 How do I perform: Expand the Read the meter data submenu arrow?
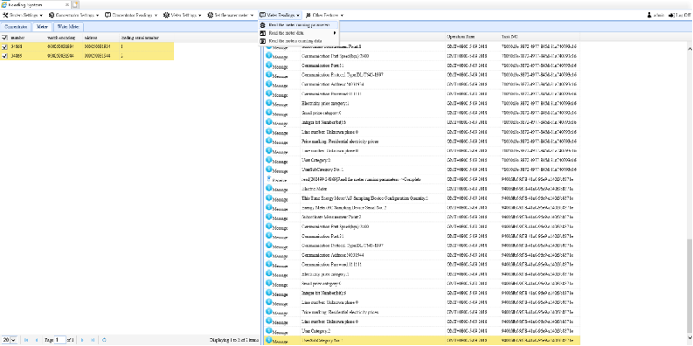pos(335,32)
